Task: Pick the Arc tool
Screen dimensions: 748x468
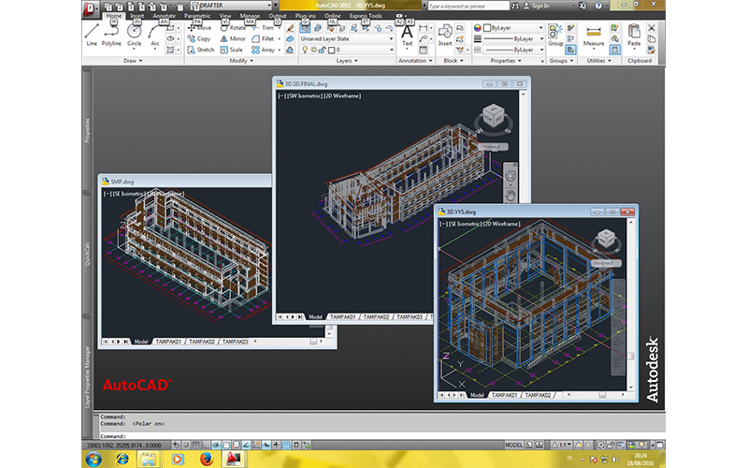Action: tap(155, 35)
